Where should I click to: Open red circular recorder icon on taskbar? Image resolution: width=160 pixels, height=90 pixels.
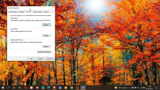77,88
